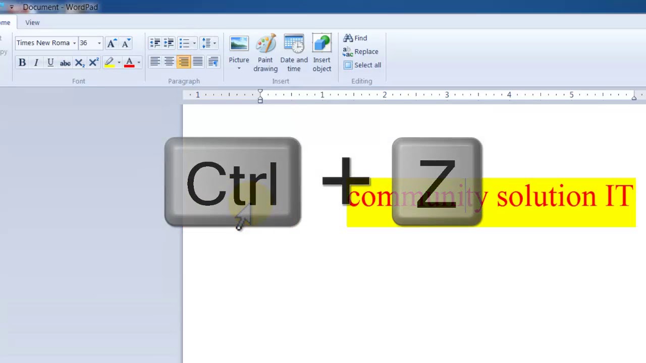
Task: Open the Quick Access Toolbar dropdown
Action: (x=12, y=7)
